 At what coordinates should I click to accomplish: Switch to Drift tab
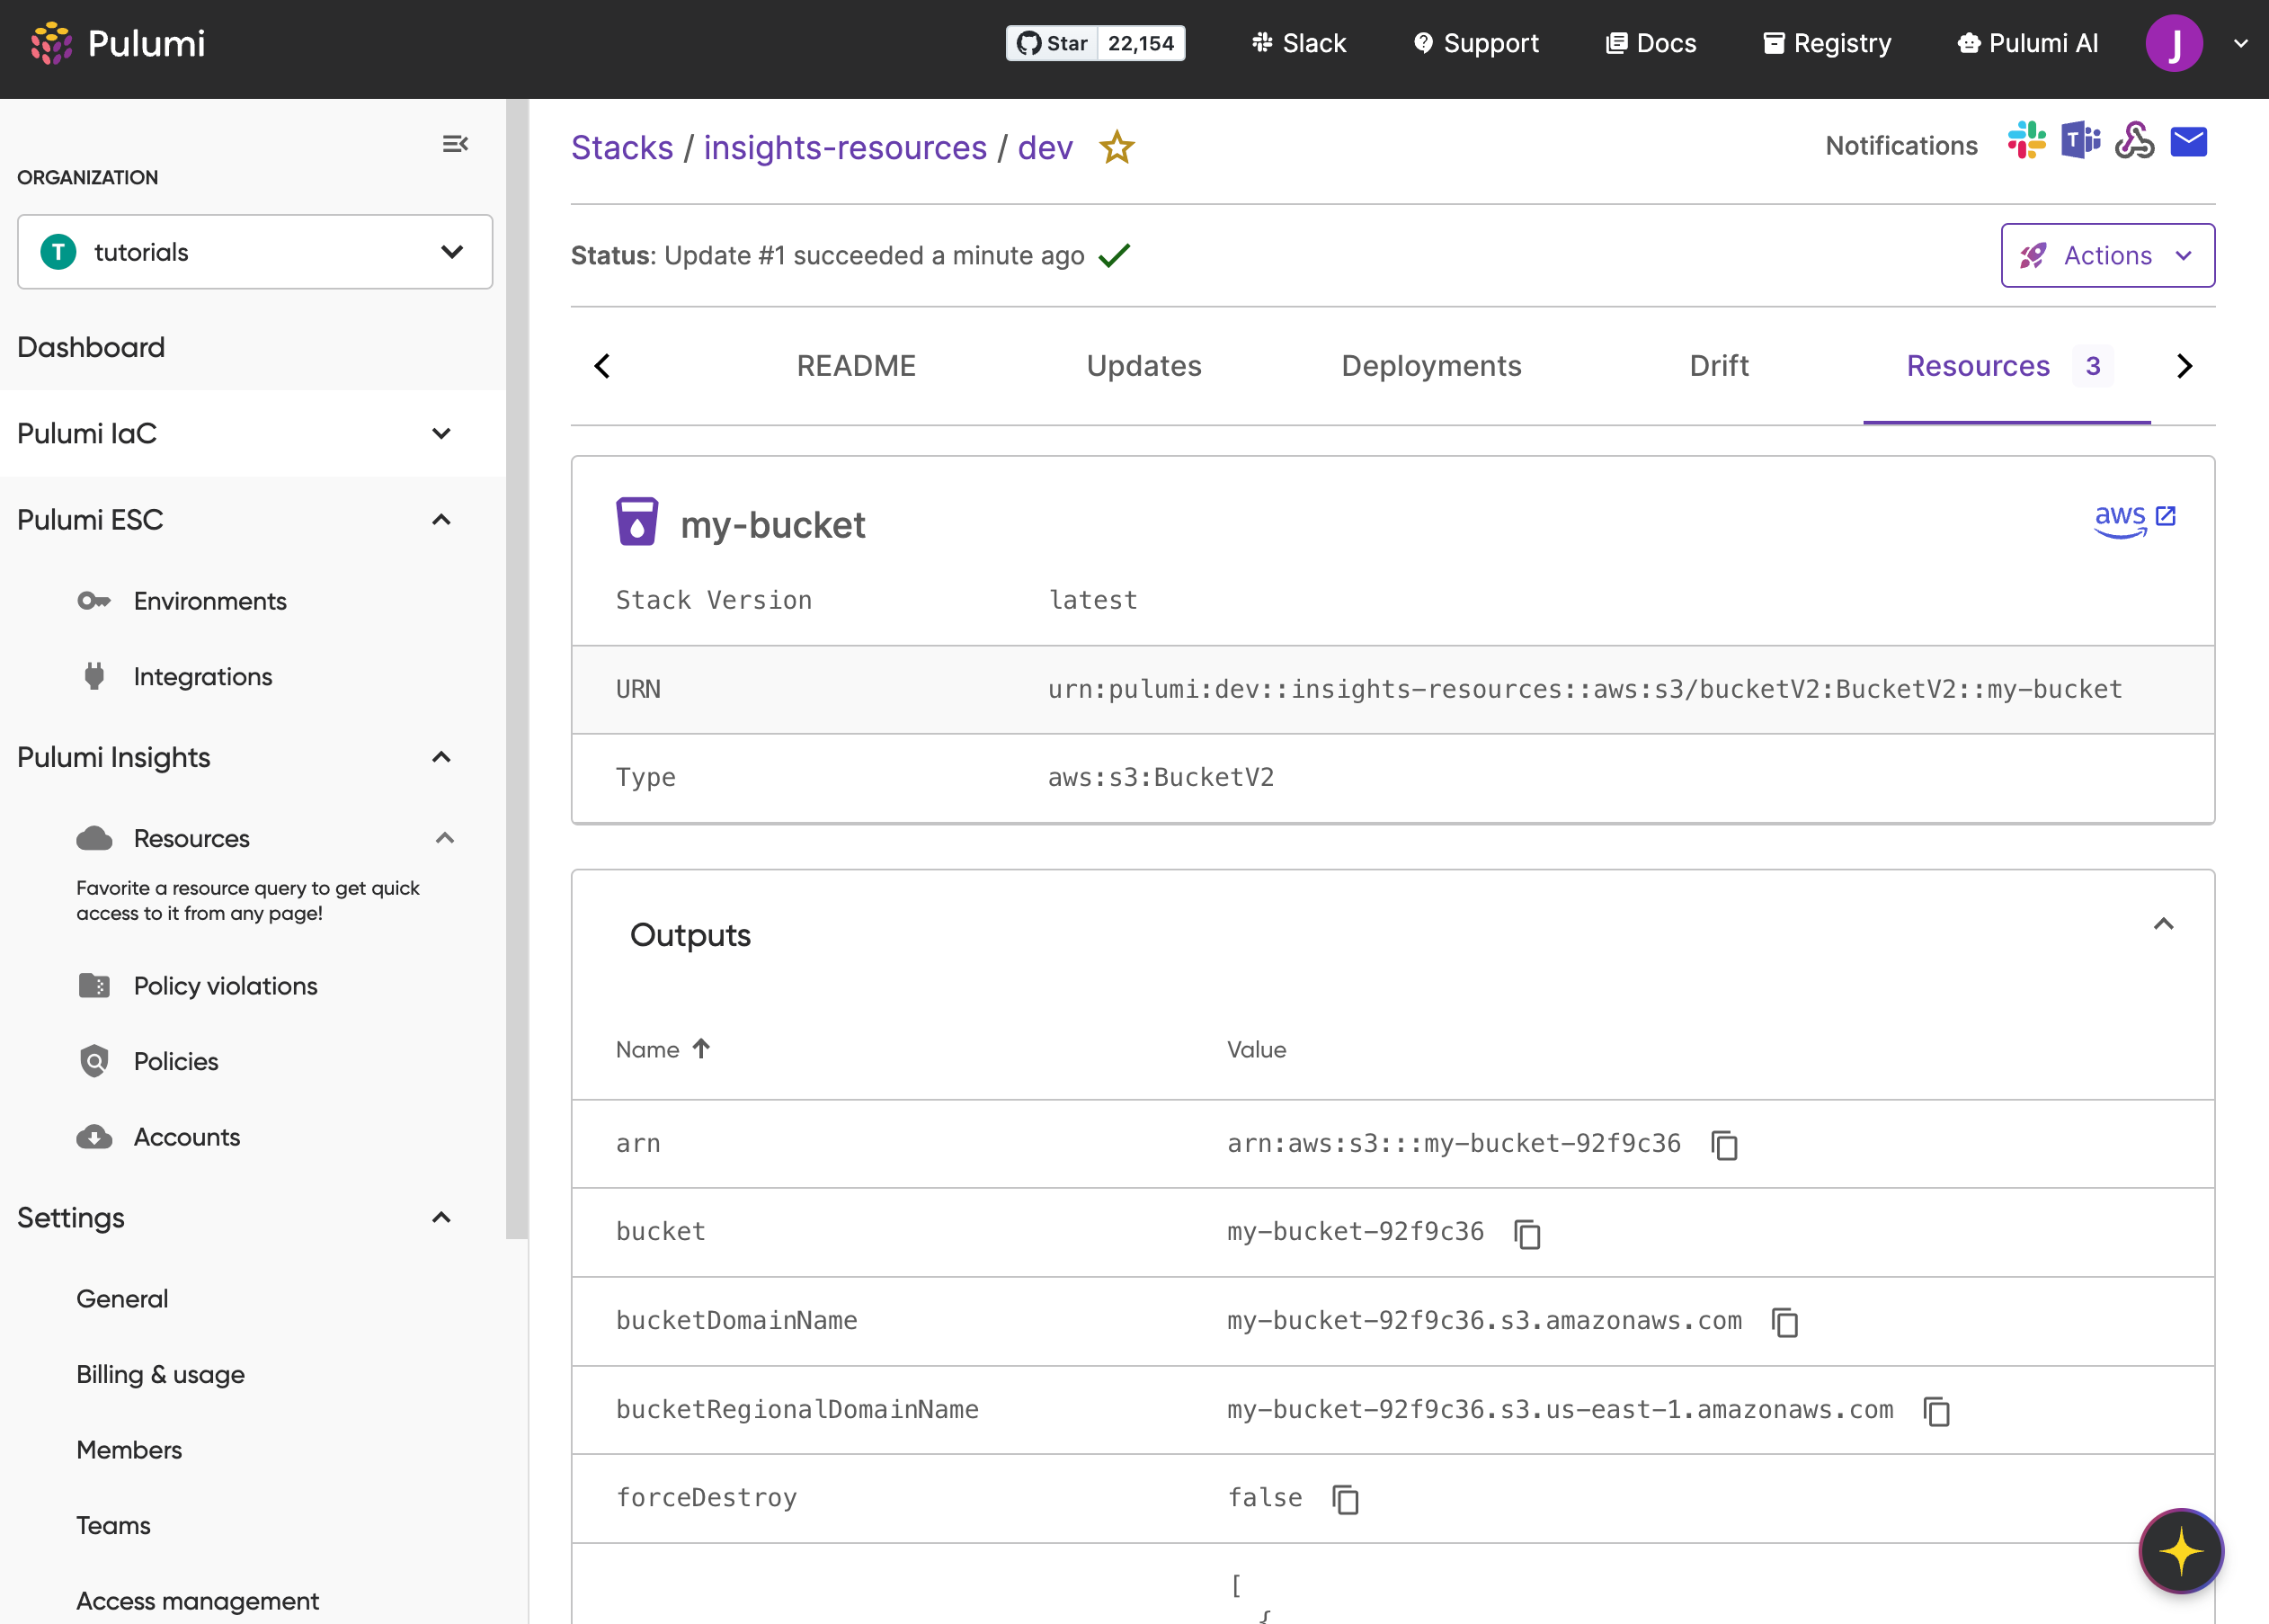1718,366
